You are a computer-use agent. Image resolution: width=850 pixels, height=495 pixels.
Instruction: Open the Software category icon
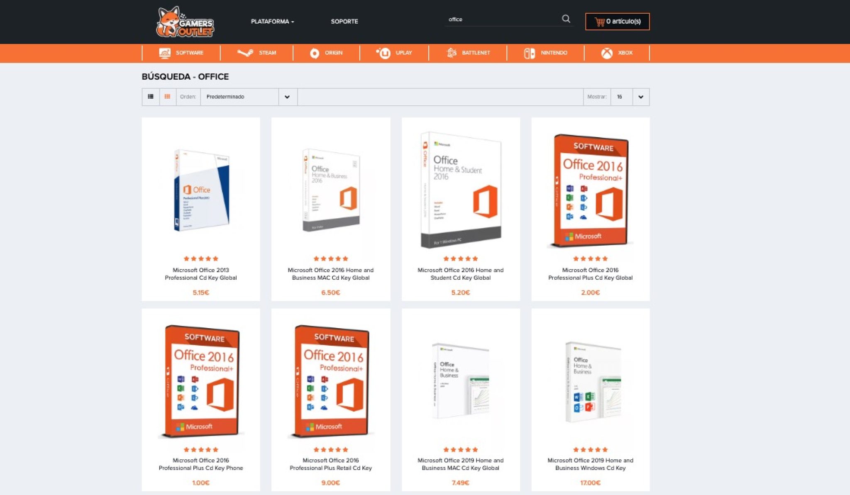tap(165, 53)
